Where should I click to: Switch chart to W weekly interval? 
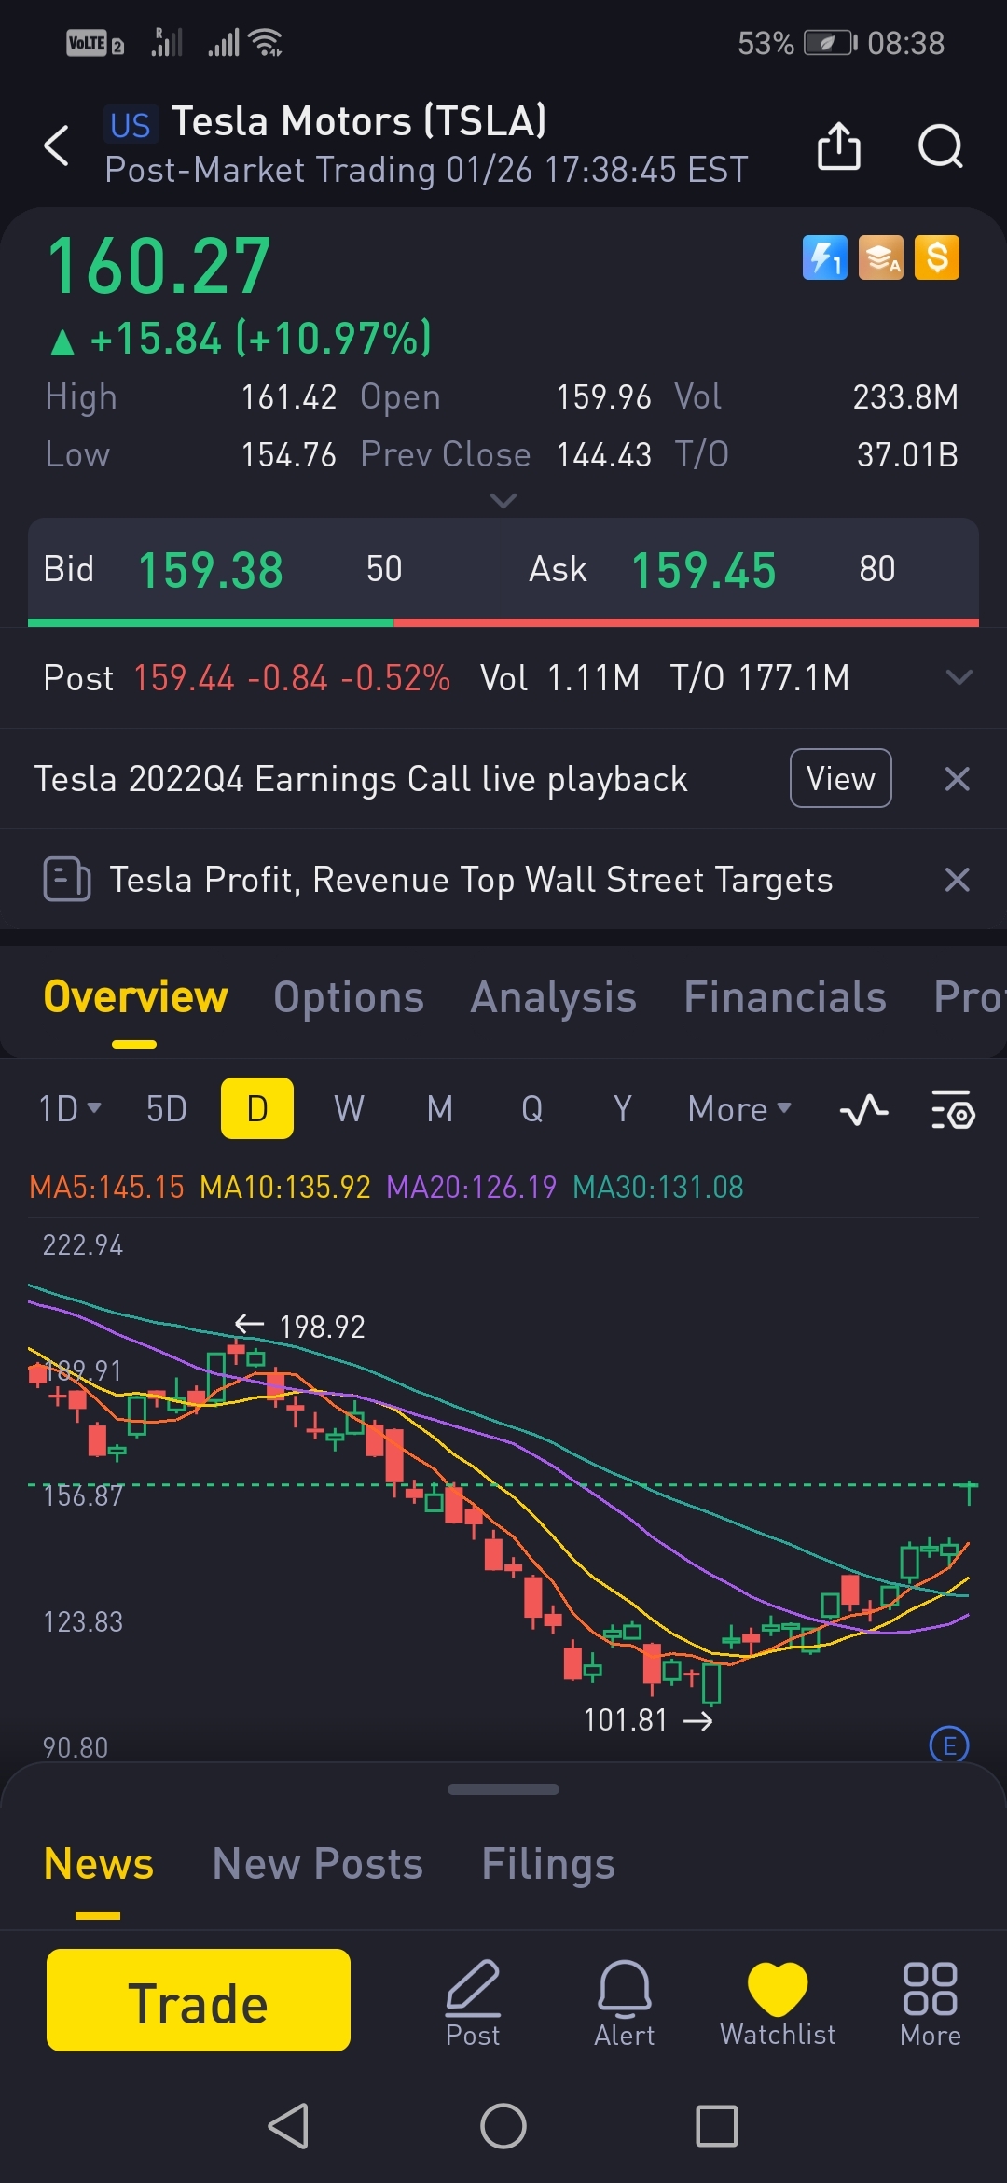pos(349,1109)
